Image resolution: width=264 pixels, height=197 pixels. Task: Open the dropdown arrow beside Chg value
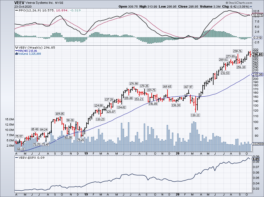click(x=251, y=7)
